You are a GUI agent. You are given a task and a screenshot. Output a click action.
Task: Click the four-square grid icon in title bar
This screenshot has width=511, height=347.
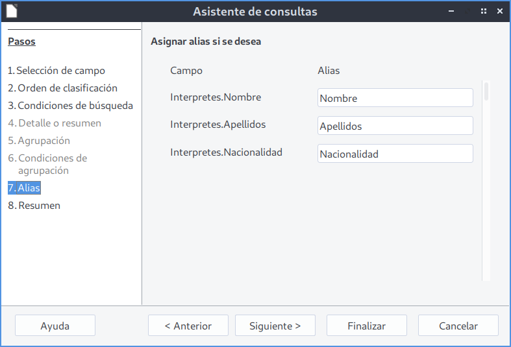pos(483,11)
